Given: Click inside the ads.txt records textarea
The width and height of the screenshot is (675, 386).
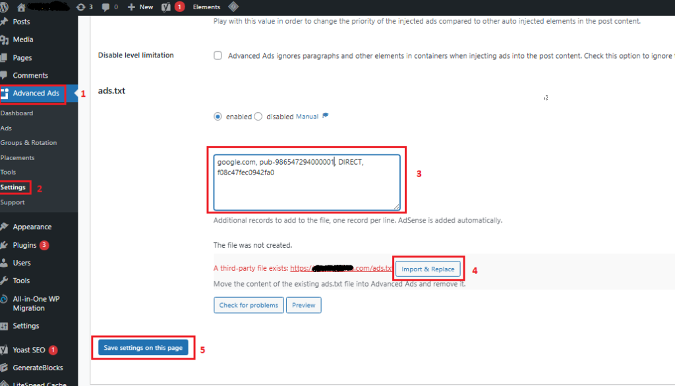Looking at the screenshot, I should click(x=307, y=182).
